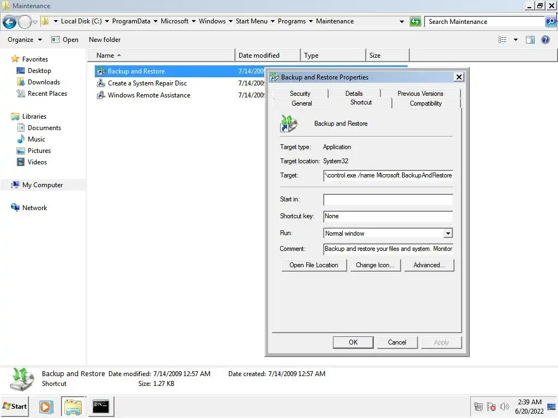Switch to the Compatibility tab

point(426,103)
